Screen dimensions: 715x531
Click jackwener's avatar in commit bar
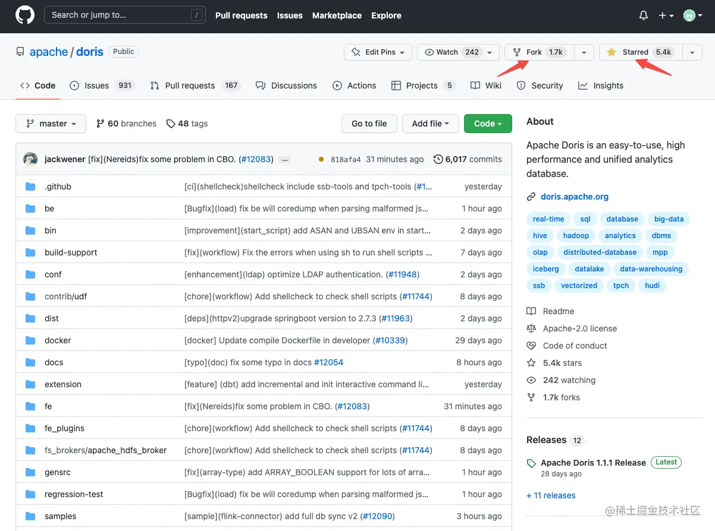[30, 159]
